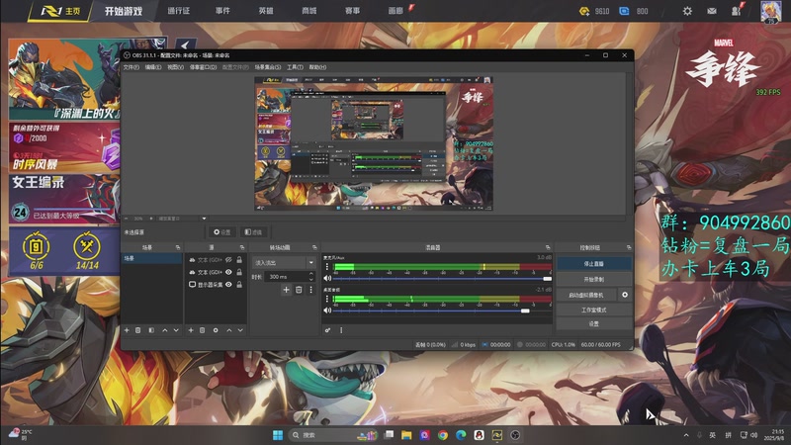Click Stop Streaming button in Controls
The height and width of the screenshot is (445, 791).
594,263
